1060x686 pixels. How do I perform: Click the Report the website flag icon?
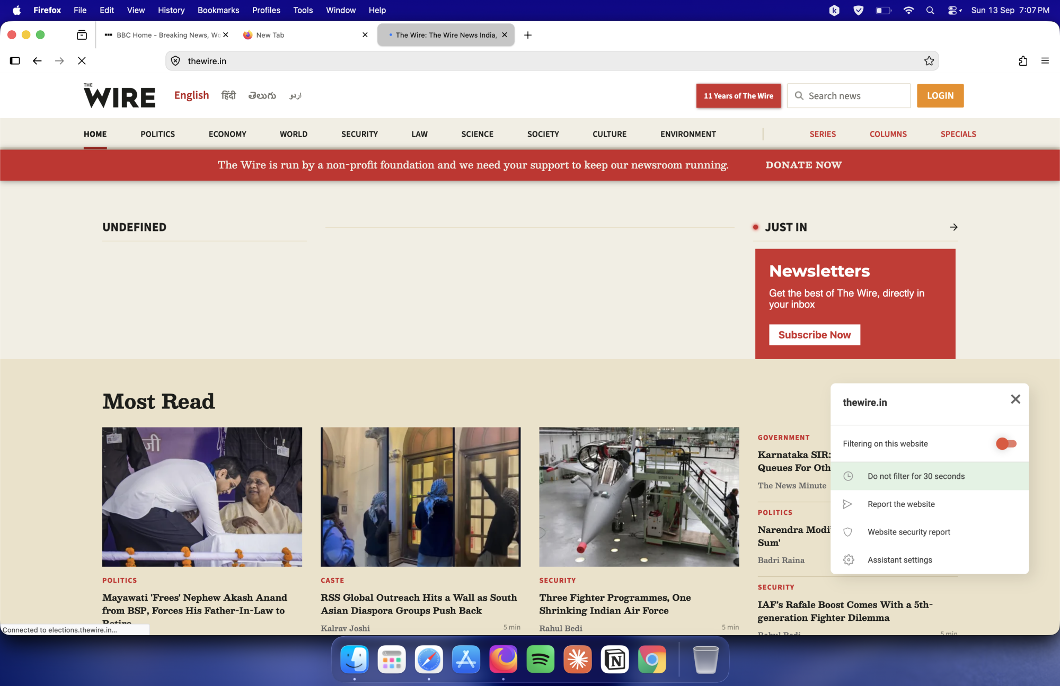point(848,504)
